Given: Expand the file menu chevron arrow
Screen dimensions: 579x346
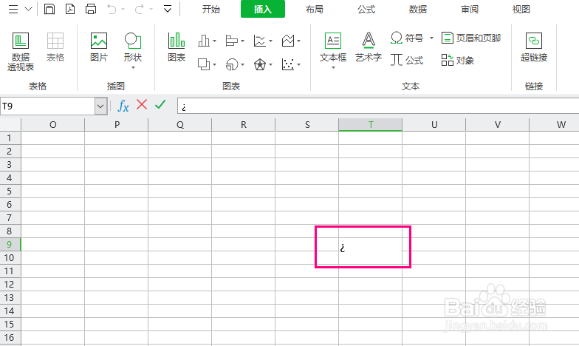Looking at the screenshot, I should tap(28, 9).
